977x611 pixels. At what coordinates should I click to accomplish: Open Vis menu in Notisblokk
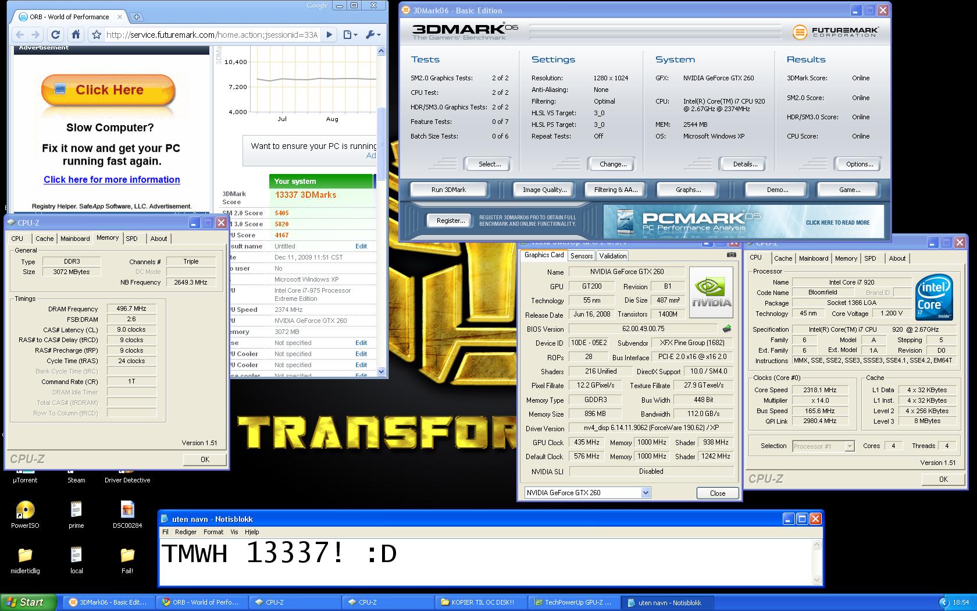click(x=234, y=532)
